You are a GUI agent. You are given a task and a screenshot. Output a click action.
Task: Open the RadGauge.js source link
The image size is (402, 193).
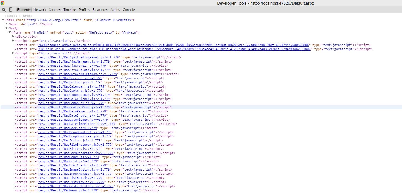pos(69,157)
